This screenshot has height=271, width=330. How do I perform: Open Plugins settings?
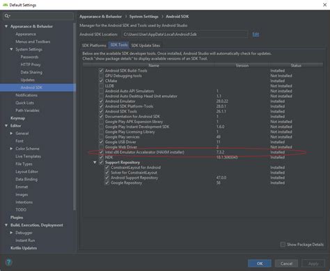tap(17, 217)
